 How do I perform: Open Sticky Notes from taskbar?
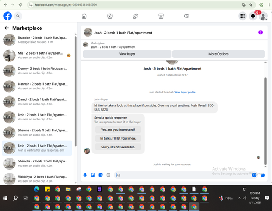[47, 189]
